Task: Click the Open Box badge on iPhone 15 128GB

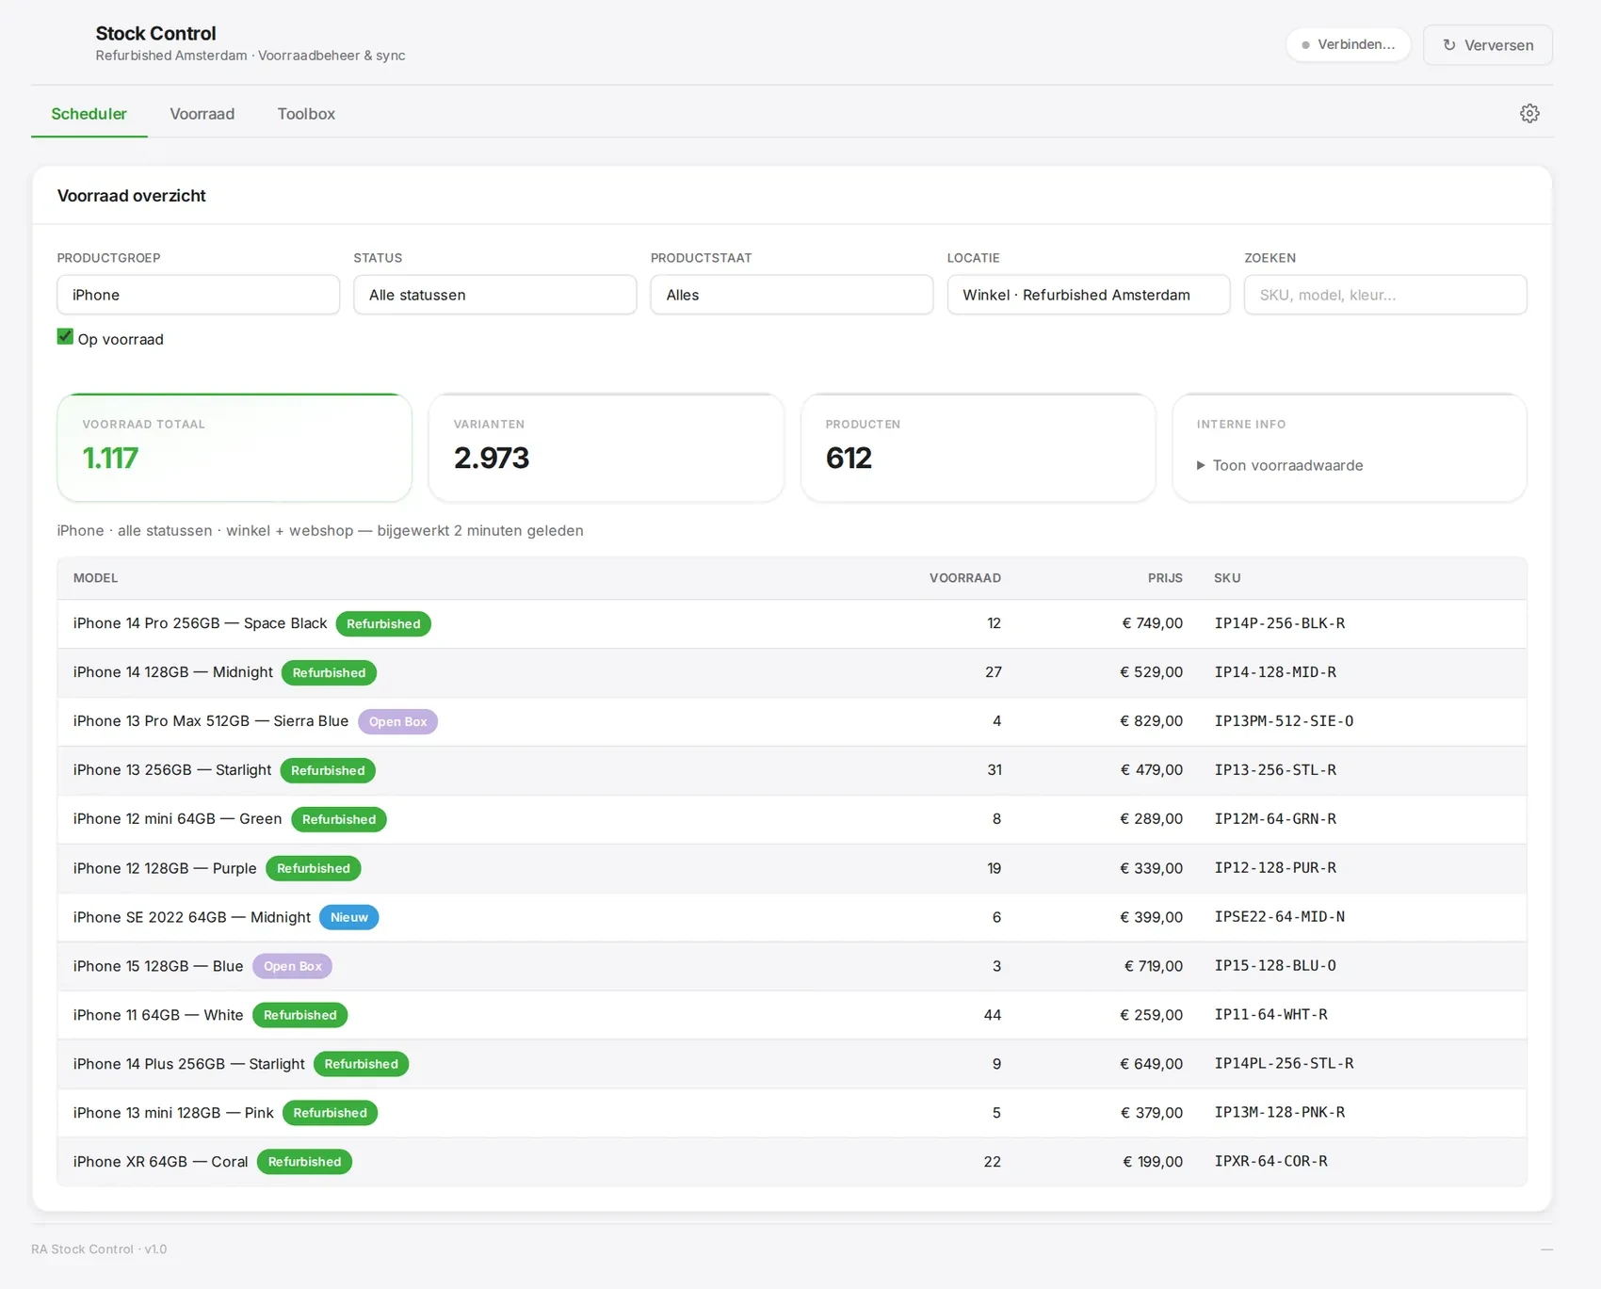Action: coord(292,967)
